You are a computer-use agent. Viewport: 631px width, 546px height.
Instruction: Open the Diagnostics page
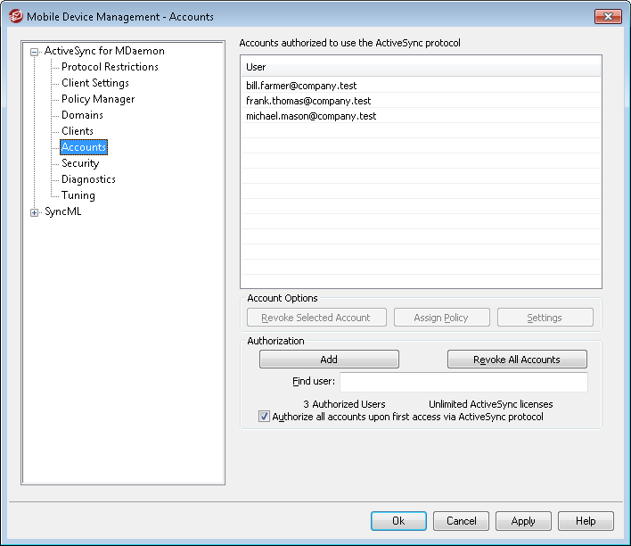tap(88, 179)
